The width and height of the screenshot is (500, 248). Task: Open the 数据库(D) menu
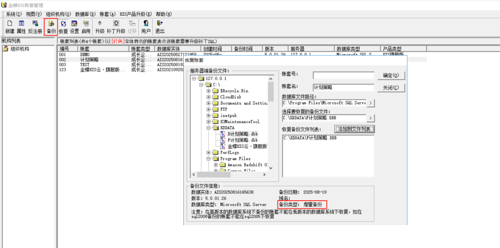86,14
